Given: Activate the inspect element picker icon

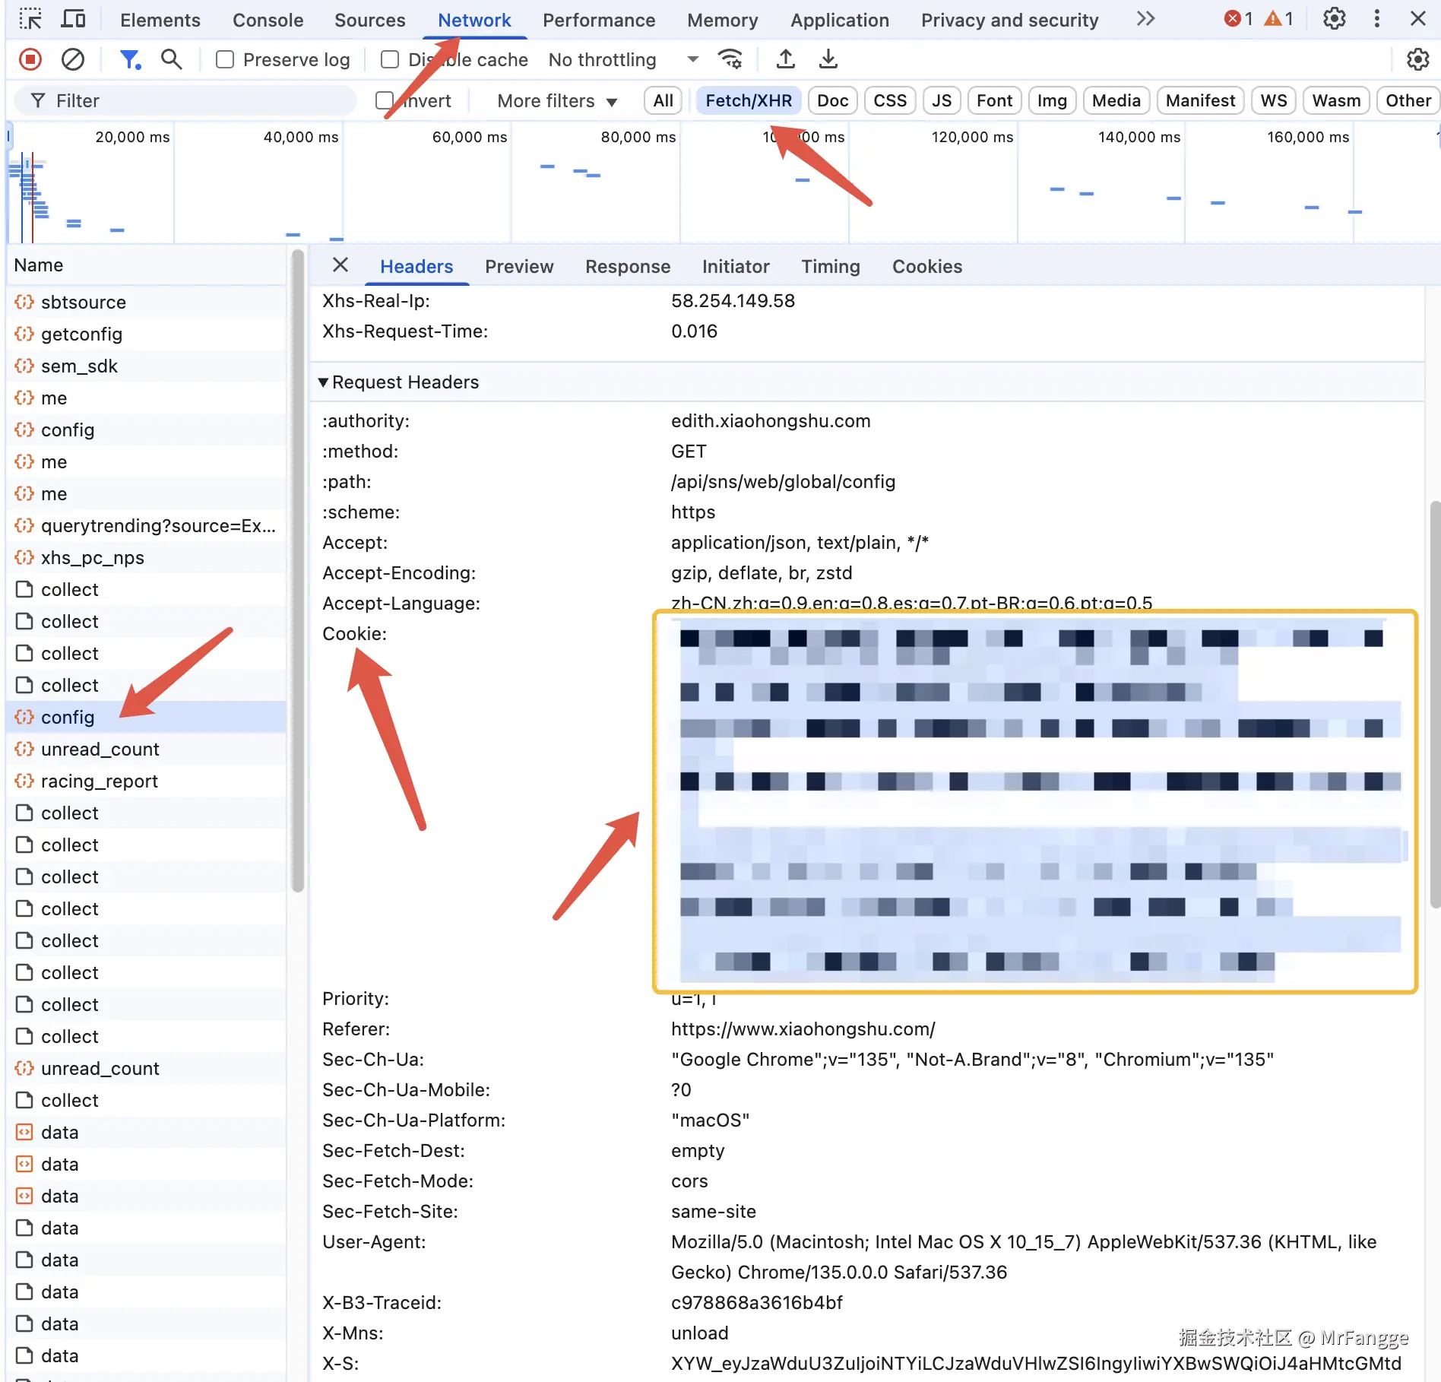Looking at the screenshot, I should coord(30,19).
